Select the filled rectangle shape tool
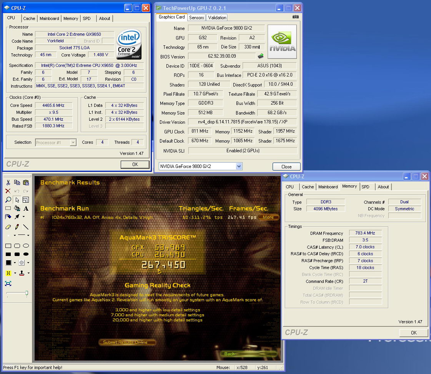The width and height of the screenshot is (431, 374). (8, 254)
